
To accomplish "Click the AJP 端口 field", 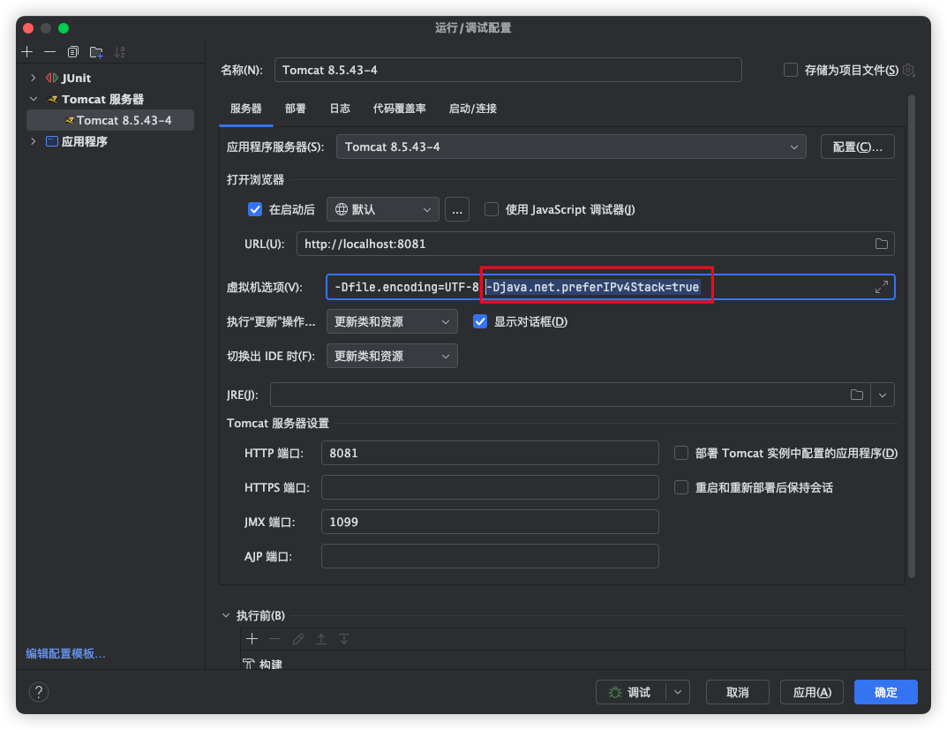I will coord(490,556).
